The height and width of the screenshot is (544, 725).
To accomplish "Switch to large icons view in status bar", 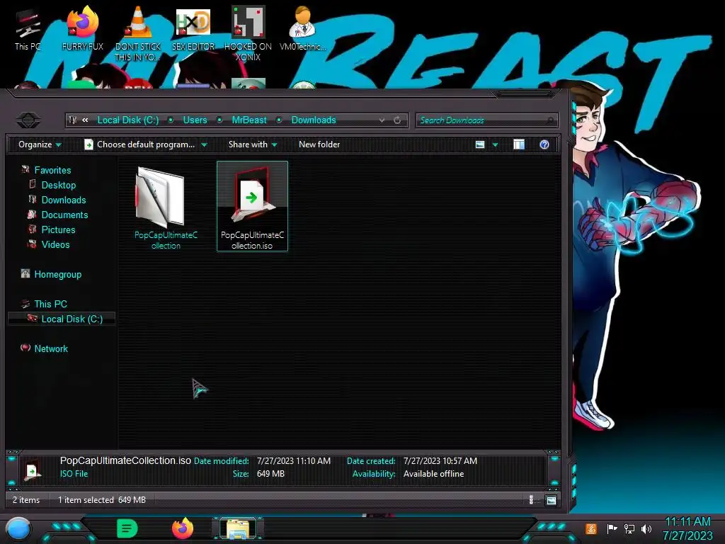I will point(551,499).
